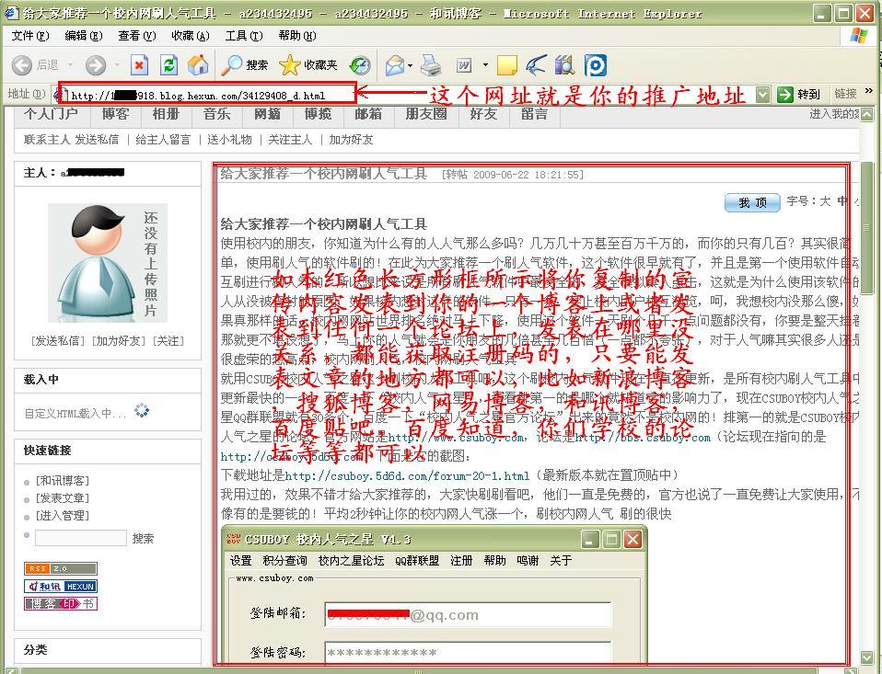This screenshot has height=674, width=882.
Task: Click the Stop loading toolbar icon
Action: (x=139, y=64)
